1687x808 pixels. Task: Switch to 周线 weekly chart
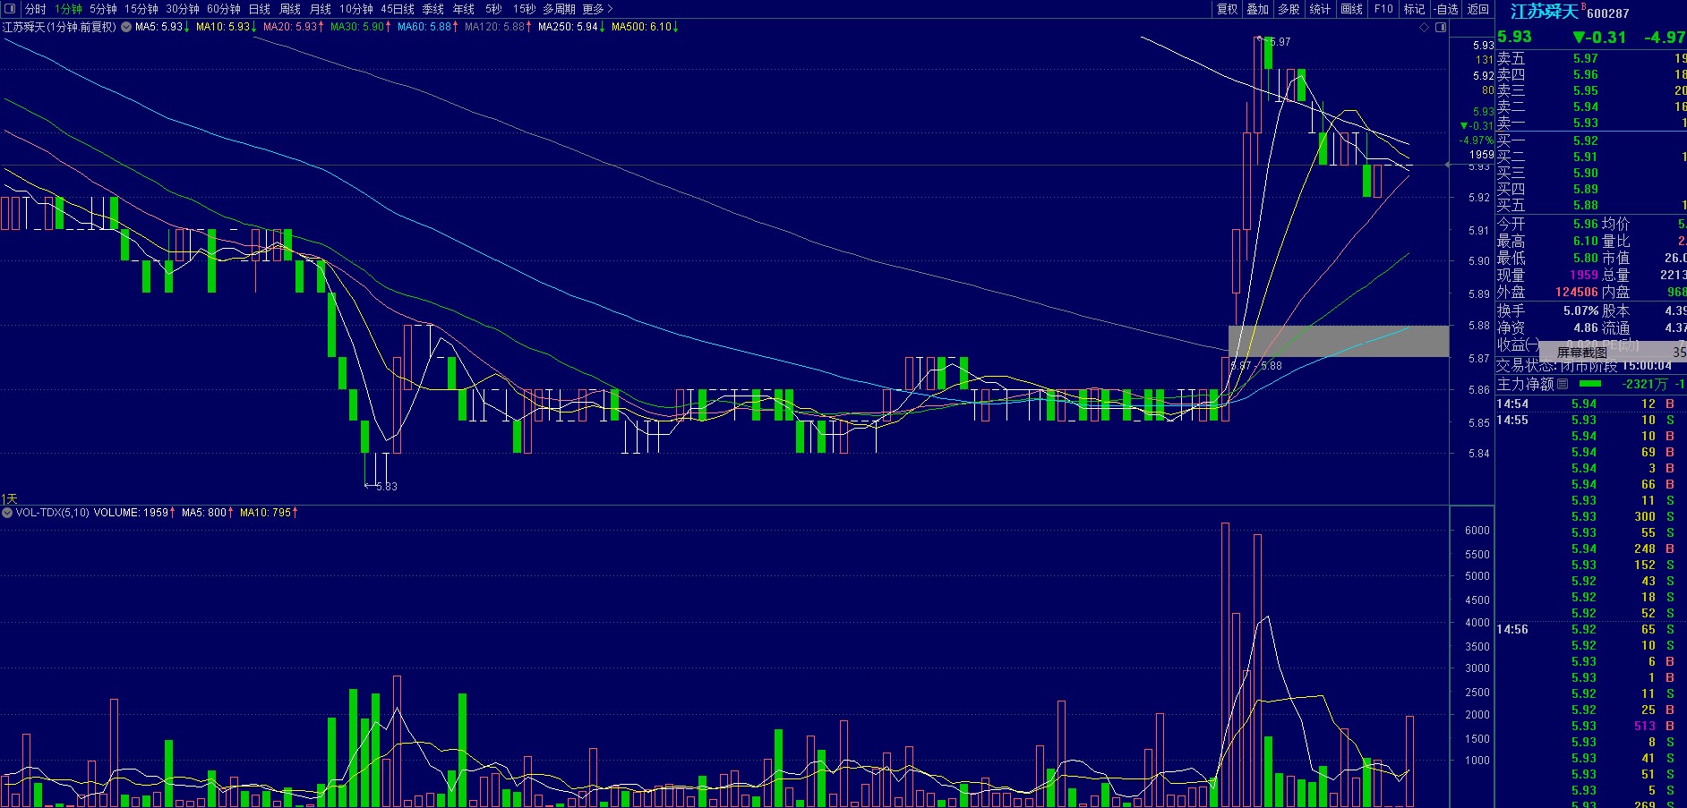click(290, 9)
